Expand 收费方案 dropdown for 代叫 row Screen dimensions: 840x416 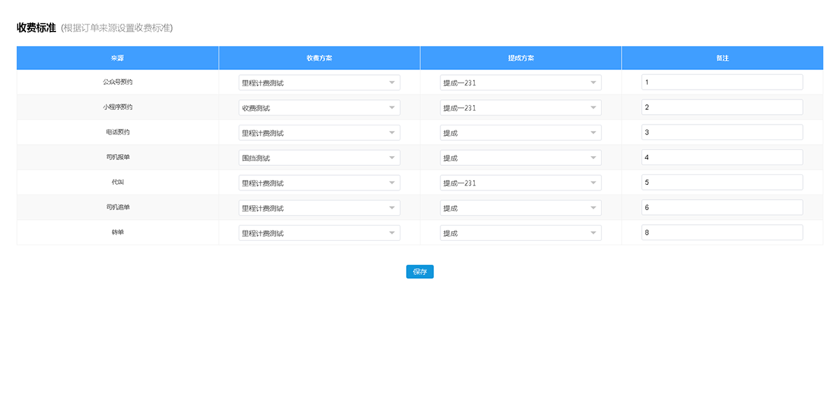pyautogui.click(x=319, y=183)
